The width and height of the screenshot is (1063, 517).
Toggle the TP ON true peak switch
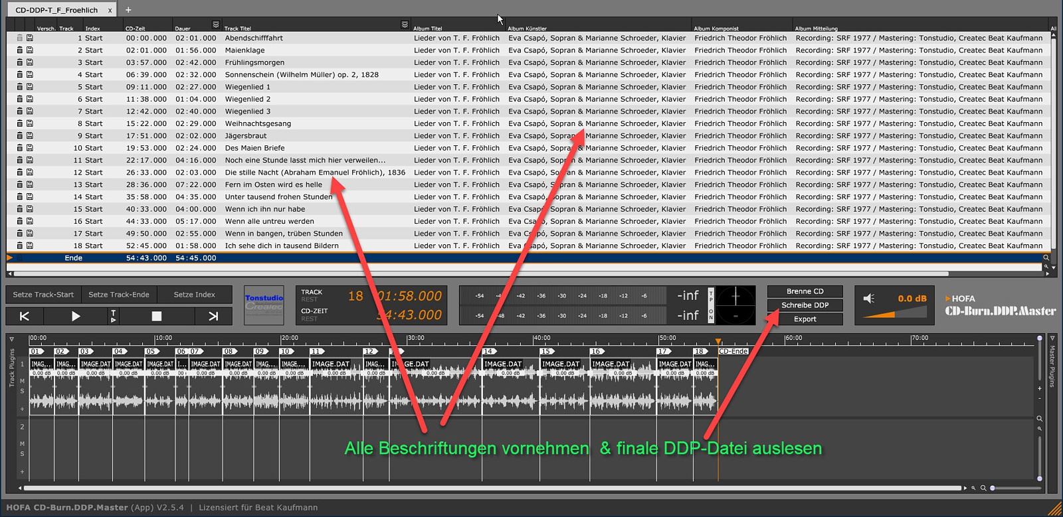pyautogui.click(x=710, y=305)
